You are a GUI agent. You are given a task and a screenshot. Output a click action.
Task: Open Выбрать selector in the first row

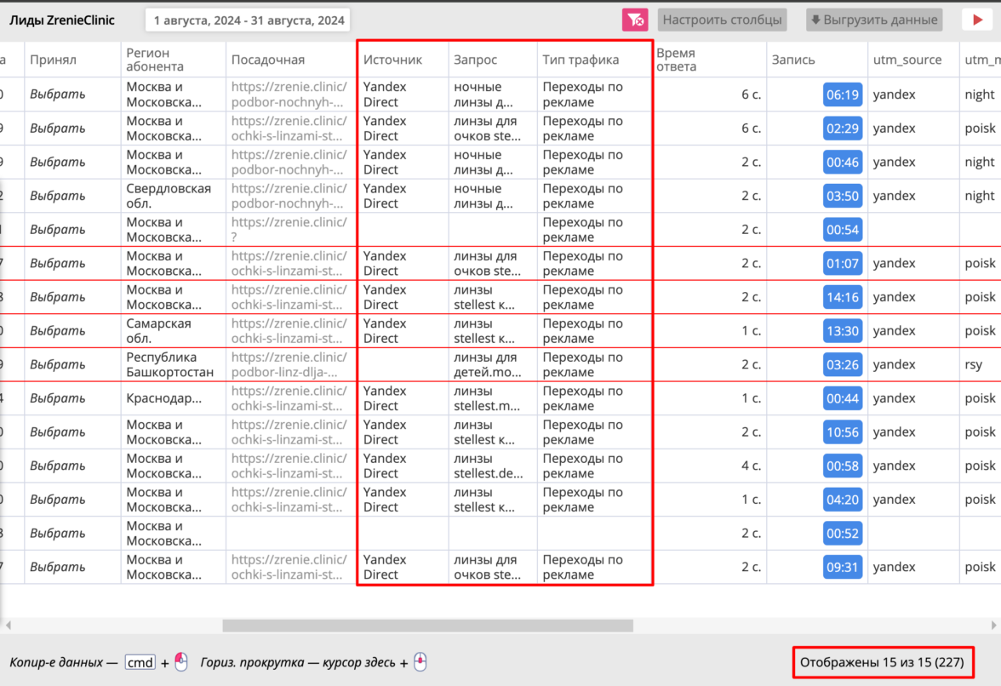(58, 94)
